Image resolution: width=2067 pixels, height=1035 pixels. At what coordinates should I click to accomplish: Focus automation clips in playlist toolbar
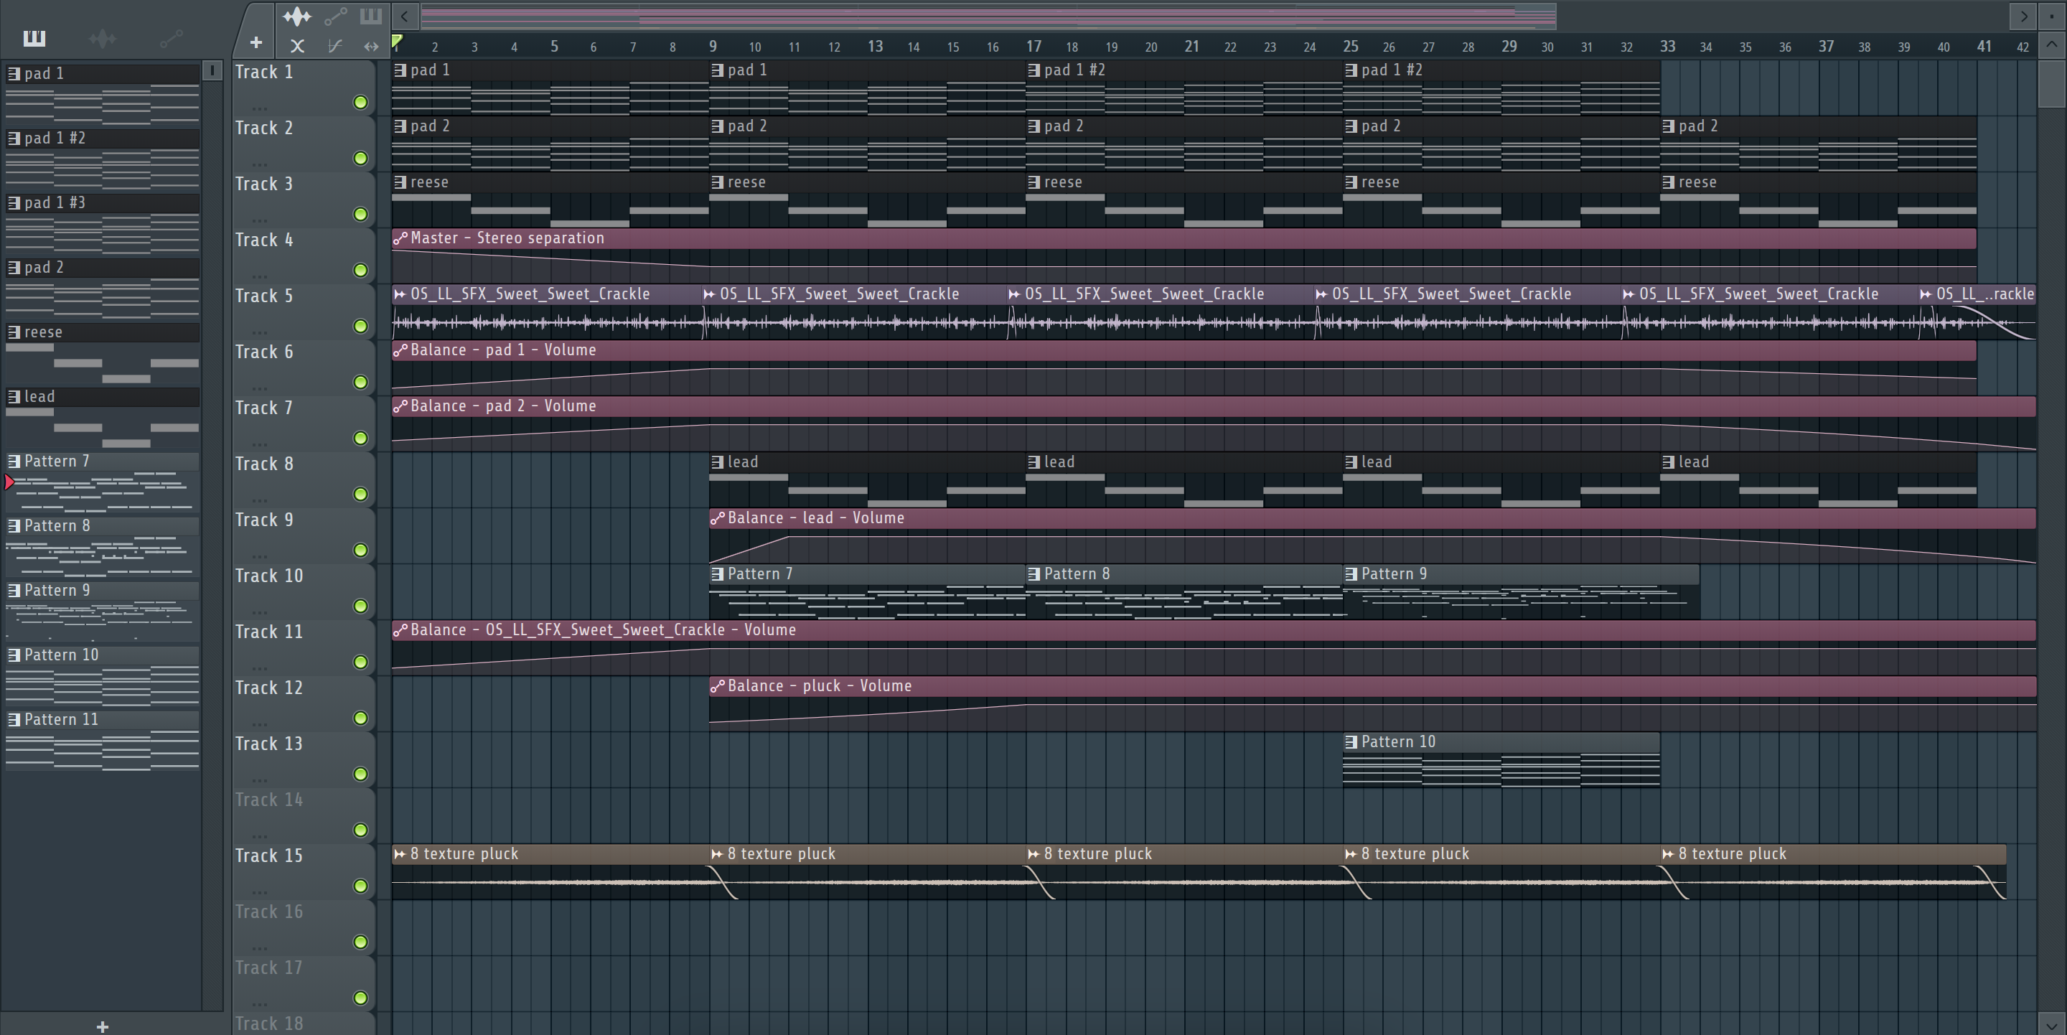point(335,16)
